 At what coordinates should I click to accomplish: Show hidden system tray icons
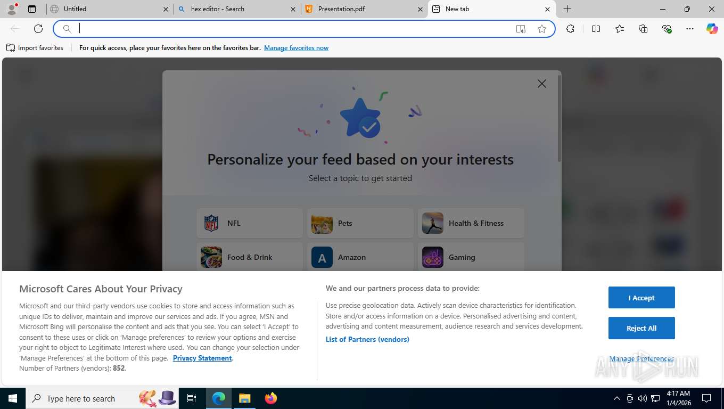[x=617, y=398]
